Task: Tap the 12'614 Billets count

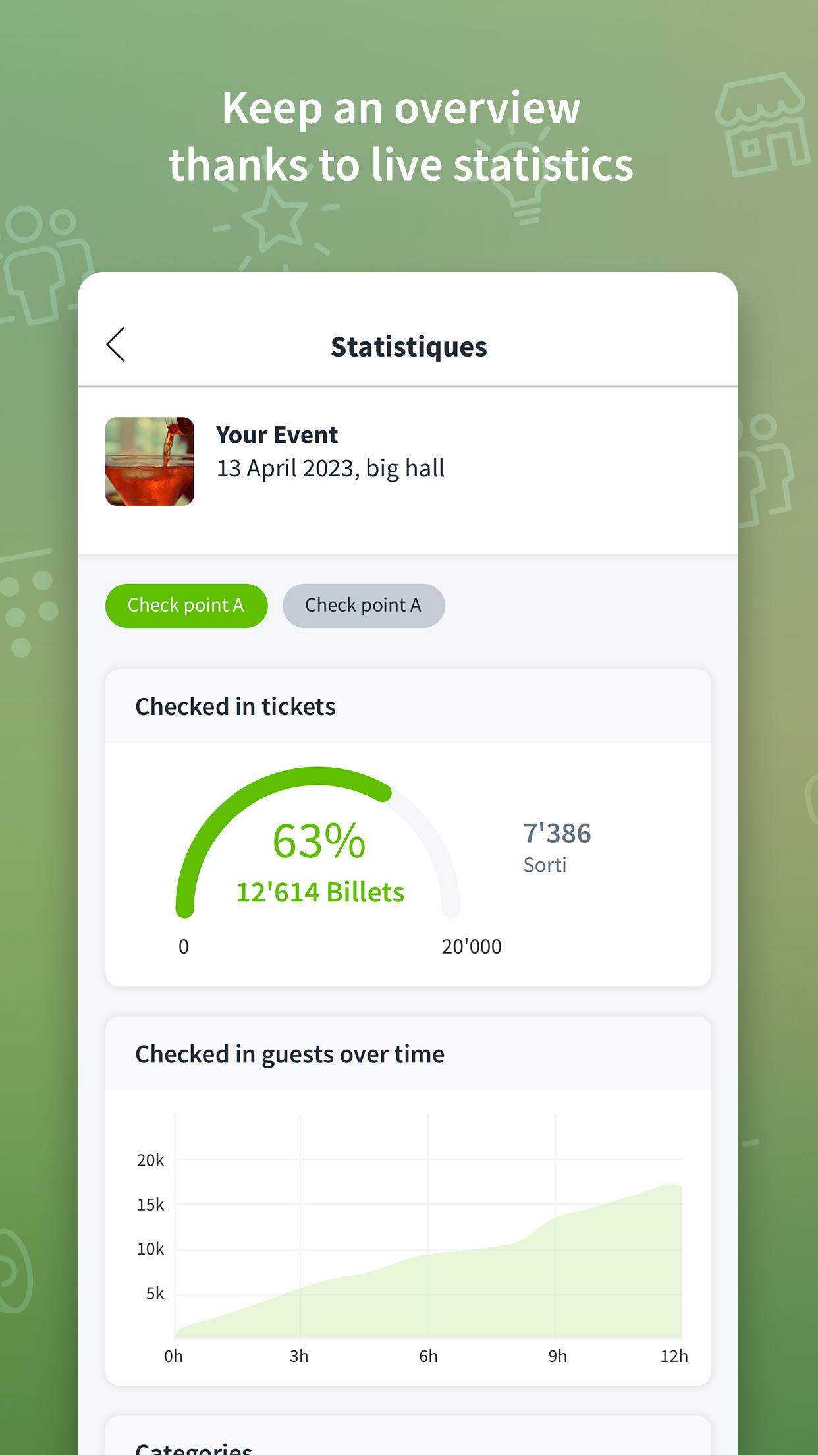Action: click(320, 892)
